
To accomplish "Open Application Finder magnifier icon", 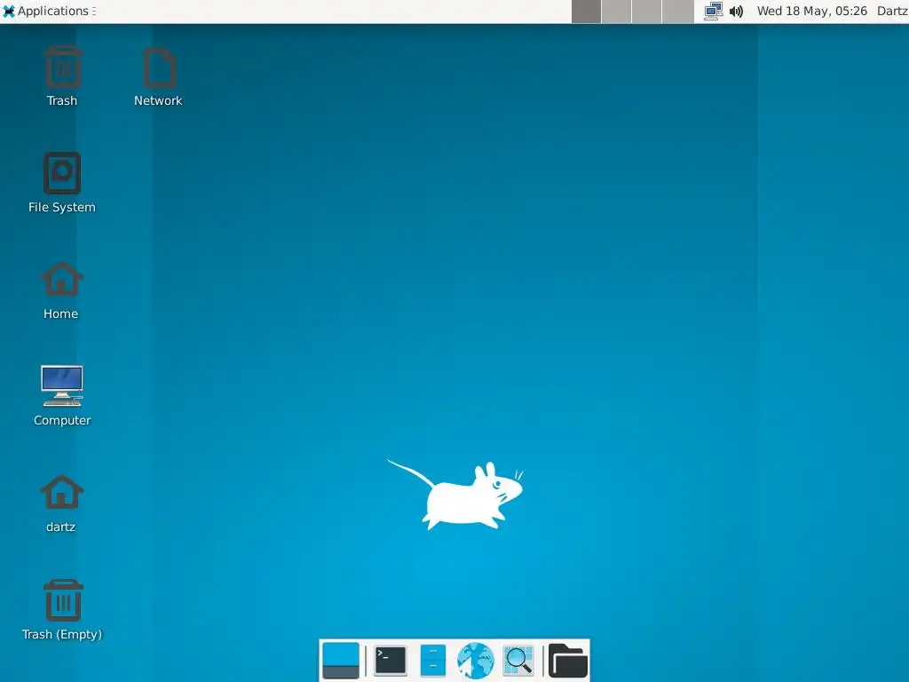I will coord(518,660).
